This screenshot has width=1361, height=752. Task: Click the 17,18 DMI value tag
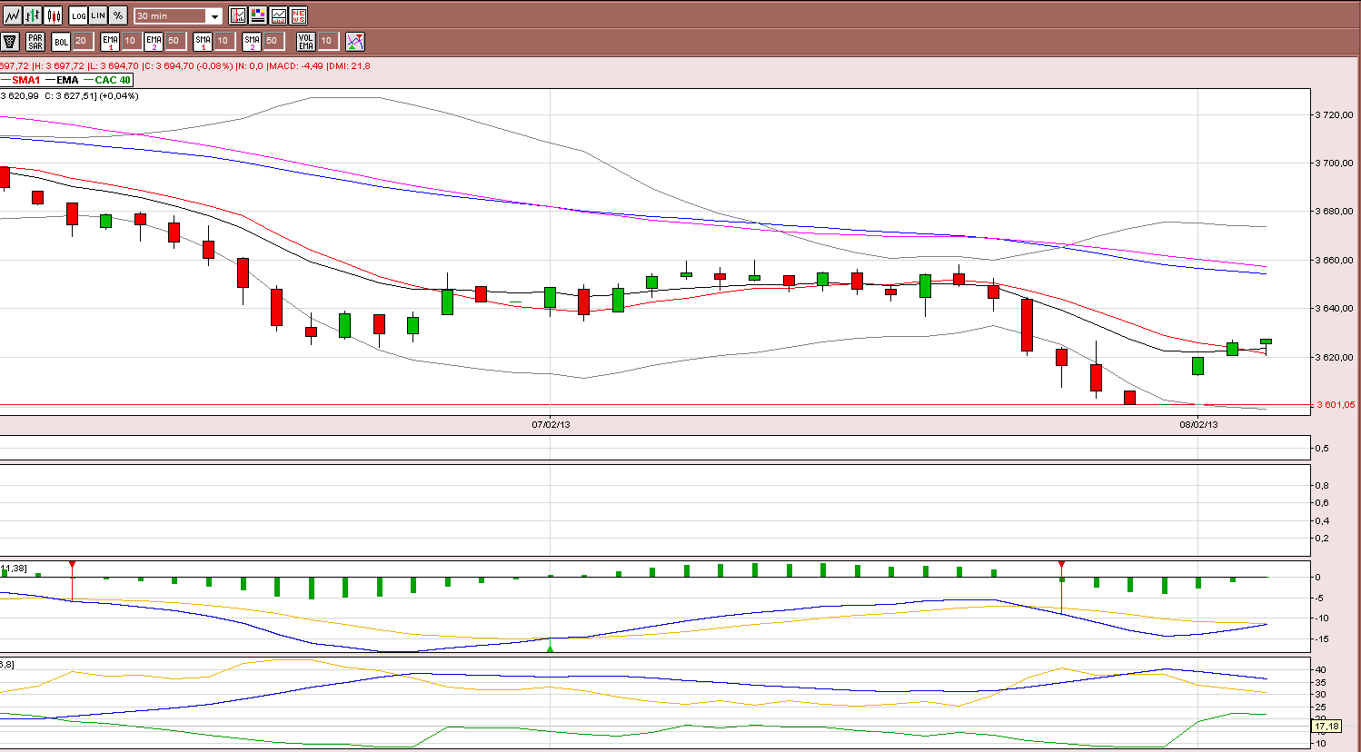coord(1327,726)
